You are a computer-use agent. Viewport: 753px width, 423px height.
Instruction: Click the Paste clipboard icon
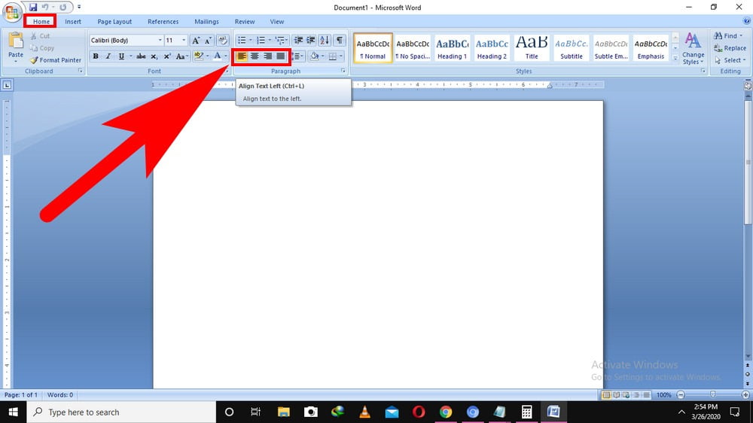16,41
